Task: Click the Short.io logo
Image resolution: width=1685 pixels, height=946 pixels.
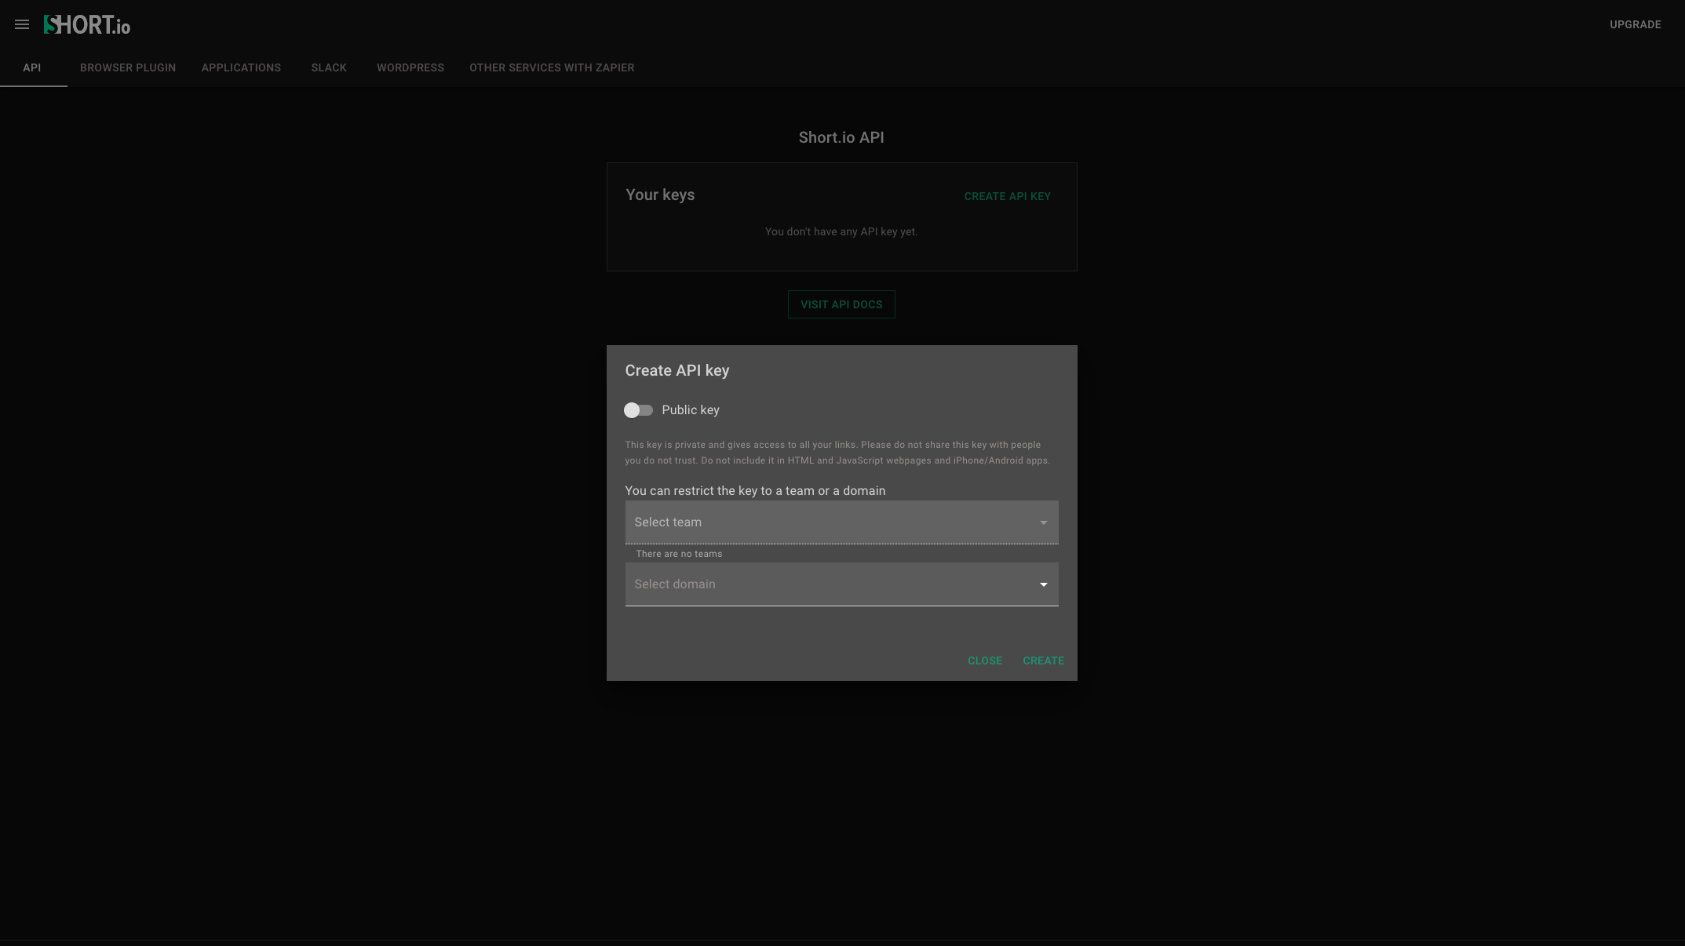Action: (x=86, y=24)
